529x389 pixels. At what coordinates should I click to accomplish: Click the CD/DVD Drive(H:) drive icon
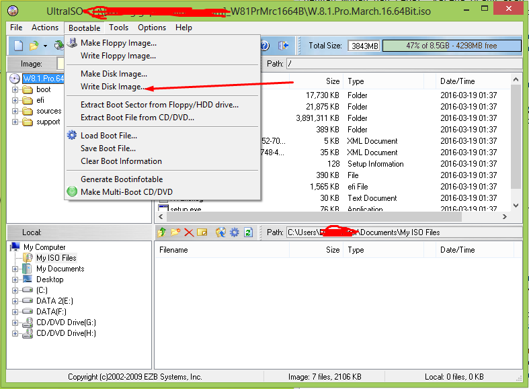coord(28,333)
